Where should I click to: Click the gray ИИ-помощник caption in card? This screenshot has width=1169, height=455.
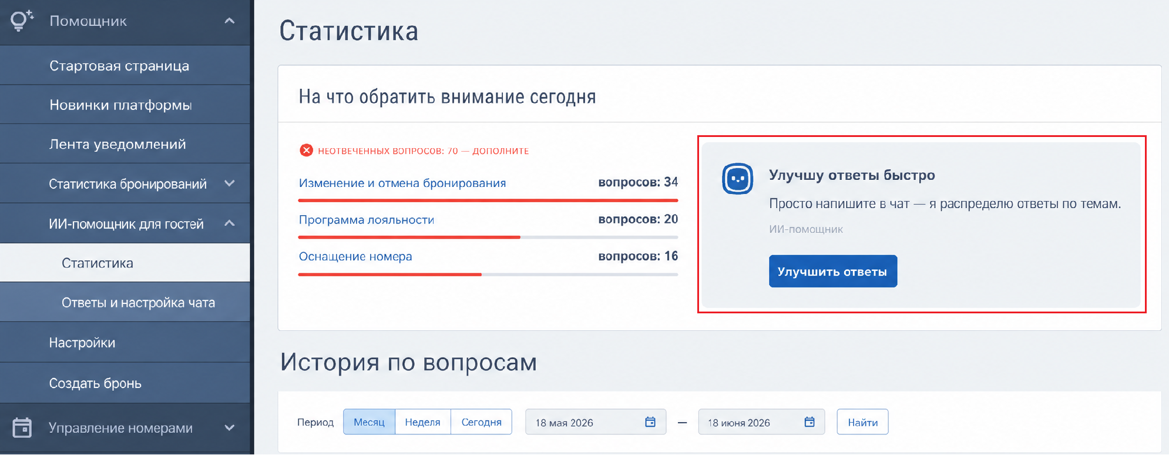coord(806,229)
